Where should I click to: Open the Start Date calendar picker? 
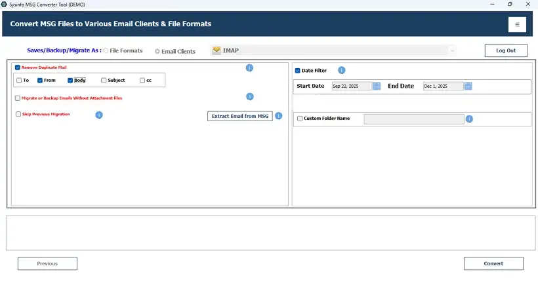coord(377,86)
